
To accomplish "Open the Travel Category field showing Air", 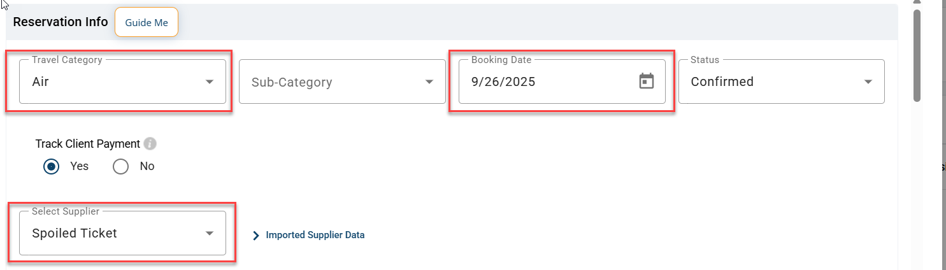I will (122, 82).
